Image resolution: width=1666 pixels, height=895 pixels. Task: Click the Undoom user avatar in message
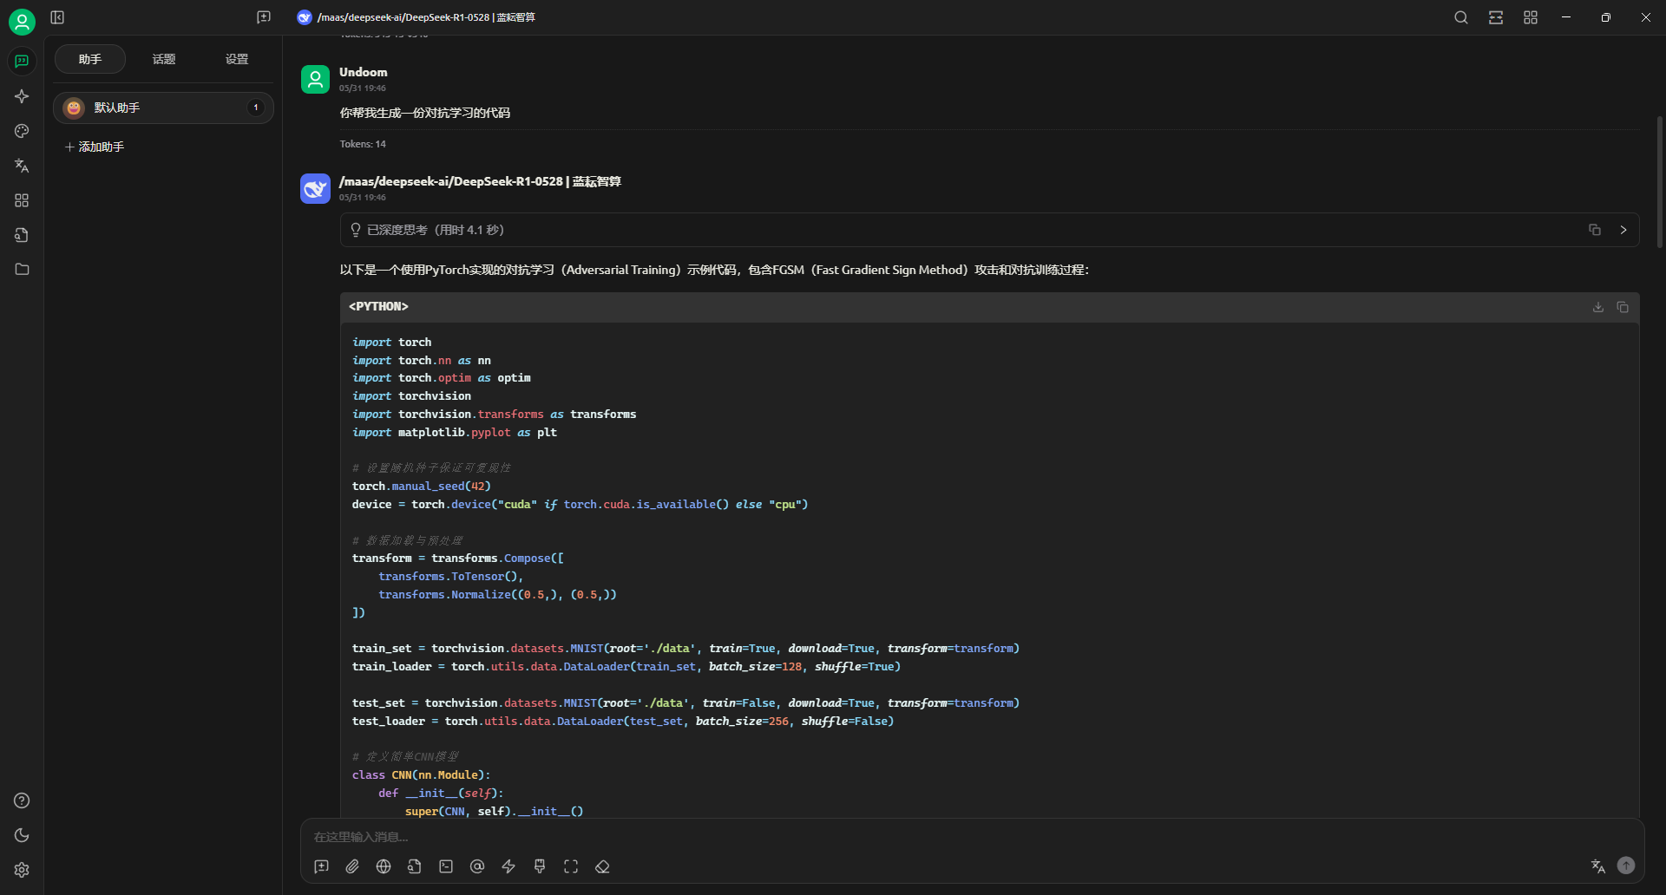click(315, 80)
